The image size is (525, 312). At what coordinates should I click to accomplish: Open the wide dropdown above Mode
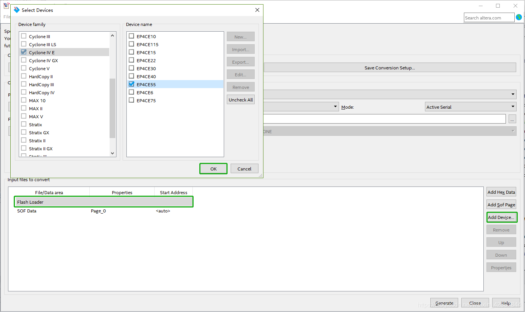[389, 94]
